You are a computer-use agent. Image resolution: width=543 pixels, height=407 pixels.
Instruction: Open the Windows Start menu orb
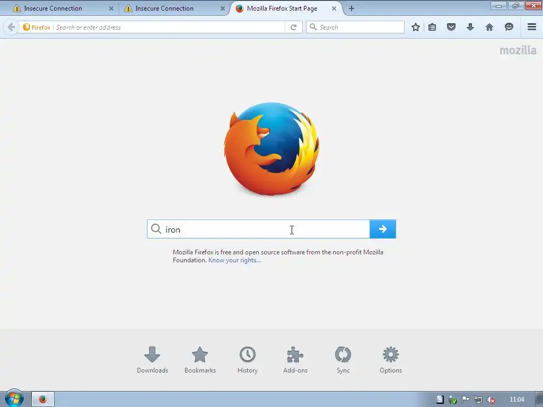click(14, 399)
